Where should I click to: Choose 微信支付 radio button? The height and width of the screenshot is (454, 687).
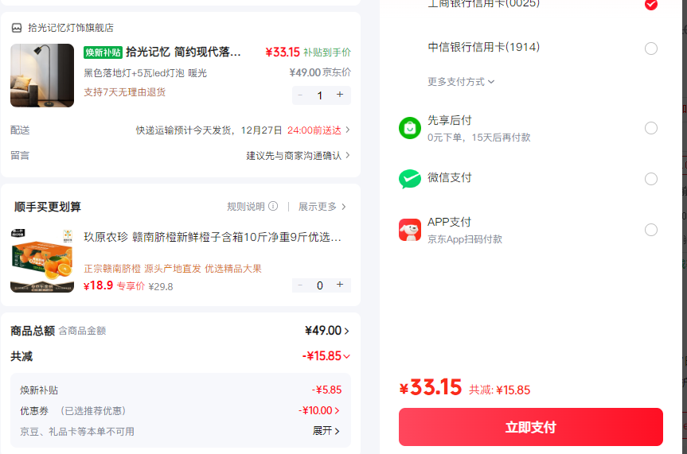pyautogui.click(x=650, y=179)
